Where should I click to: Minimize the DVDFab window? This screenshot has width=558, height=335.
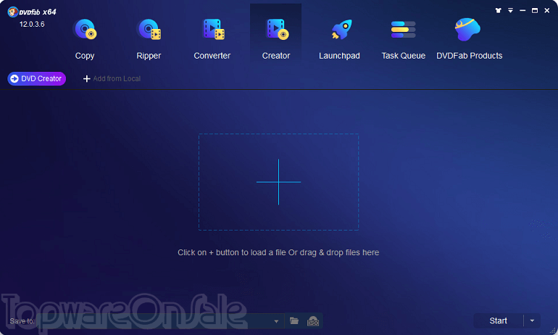coord(522,11)
